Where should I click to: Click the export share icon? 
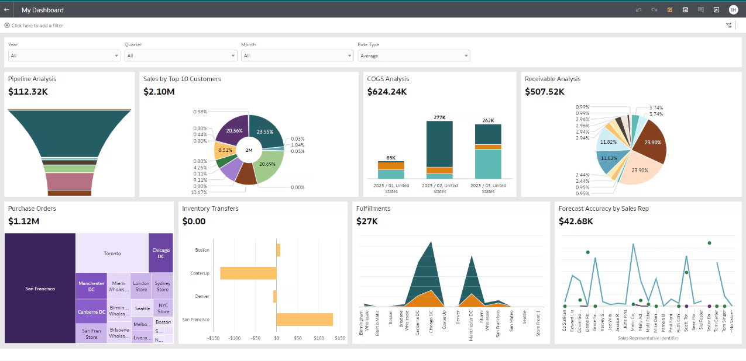coord(716,10)
